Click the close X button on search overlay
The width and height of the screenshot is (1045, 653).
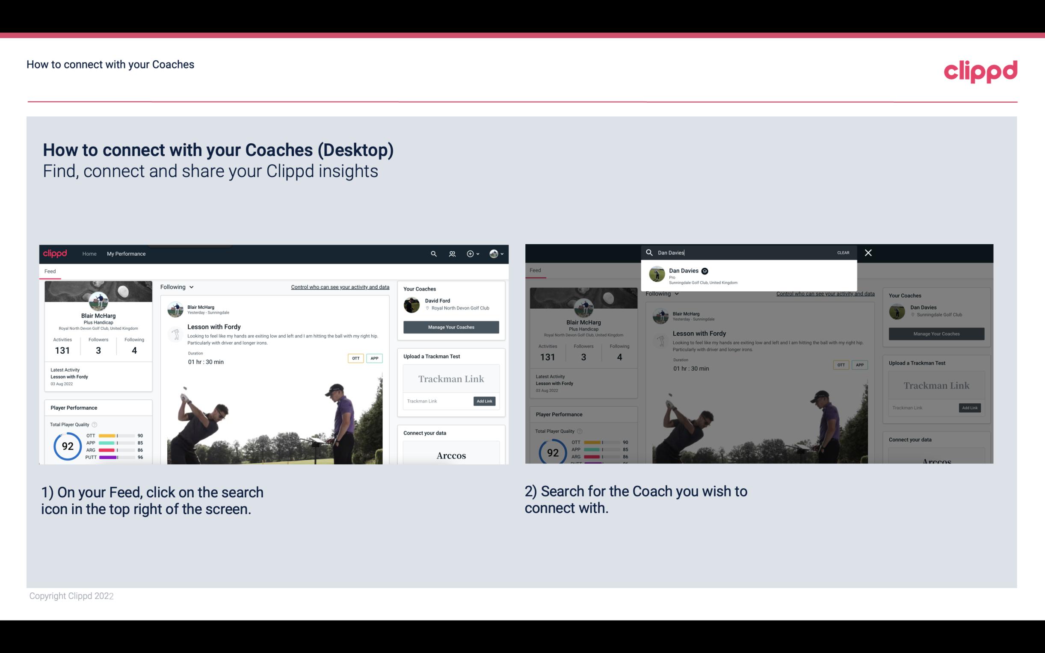(867, 252)
